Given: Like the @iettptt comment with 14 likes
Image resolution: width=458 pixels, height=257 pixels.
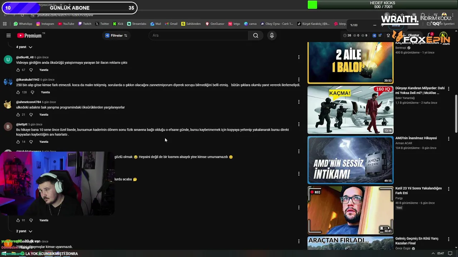Looking at the screenshot, I should 18,142.
